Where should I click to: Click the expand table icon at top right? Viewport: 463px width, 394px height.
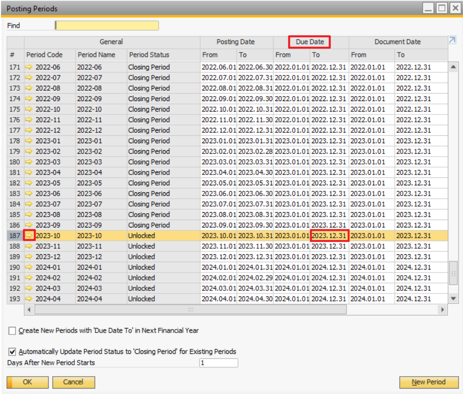coord(453,40)
